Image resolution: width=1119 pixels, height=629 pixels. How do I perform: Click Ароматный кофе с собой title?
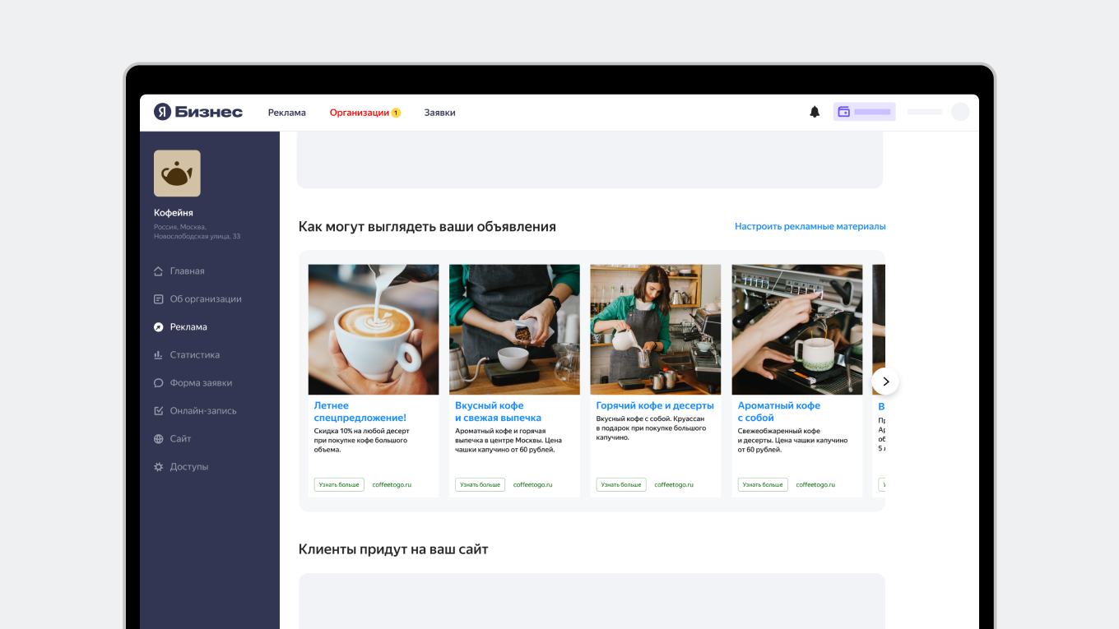point(779,412)
